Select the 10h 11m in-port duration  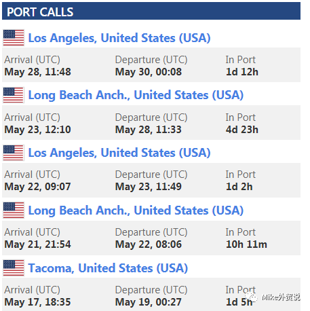coord(246,244)
